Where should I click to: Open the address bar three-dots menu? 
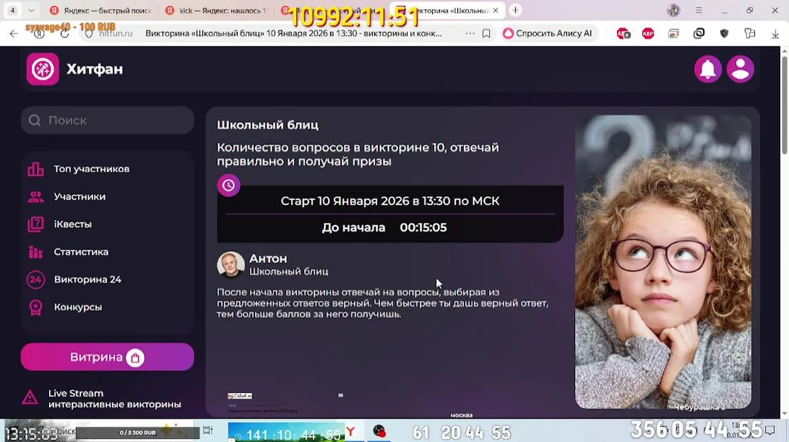(470, 33)
